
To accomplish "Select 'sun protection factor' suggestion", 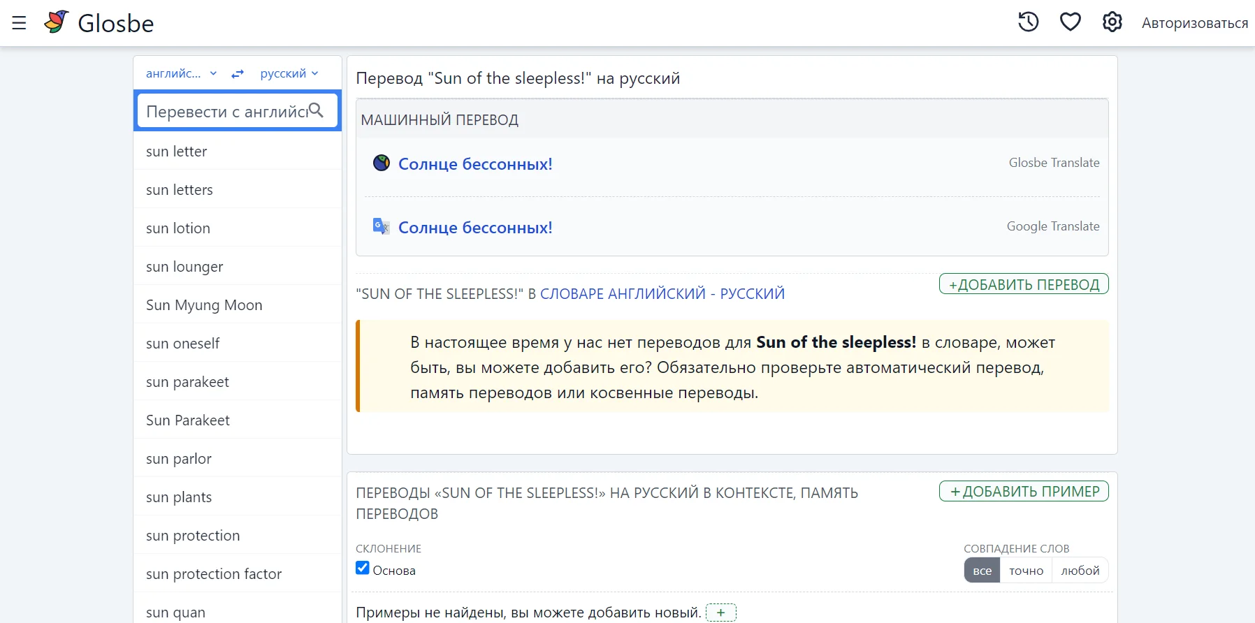I will (x=214, y=574).
